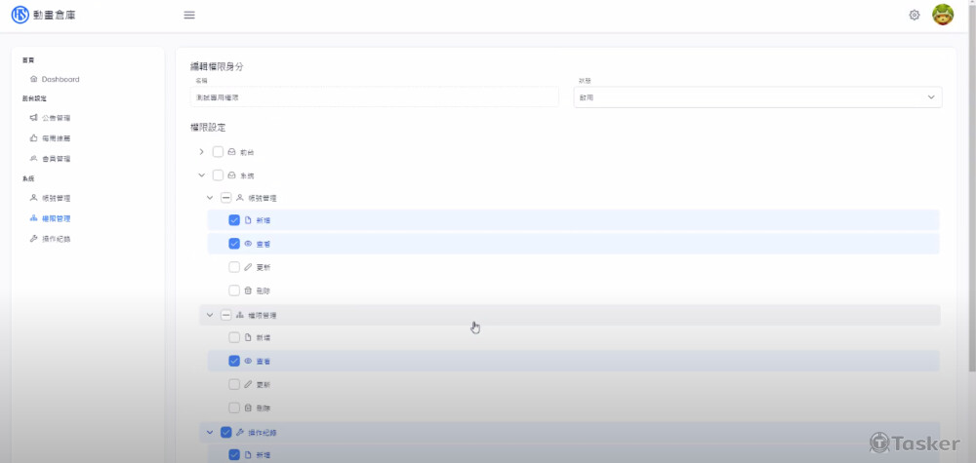The height and width of the screenshot is (463, 976).
Task: Click the wrench icon for 操作紀錄 in sidebar
Action: [34, 239]
